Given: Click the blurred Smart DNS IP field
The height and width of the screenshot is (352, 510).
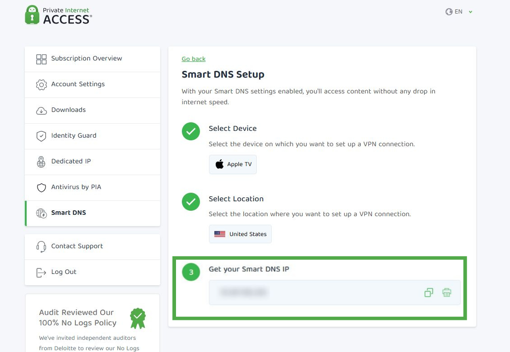Looking at the screenshot, I should click(x=335, y=292).
